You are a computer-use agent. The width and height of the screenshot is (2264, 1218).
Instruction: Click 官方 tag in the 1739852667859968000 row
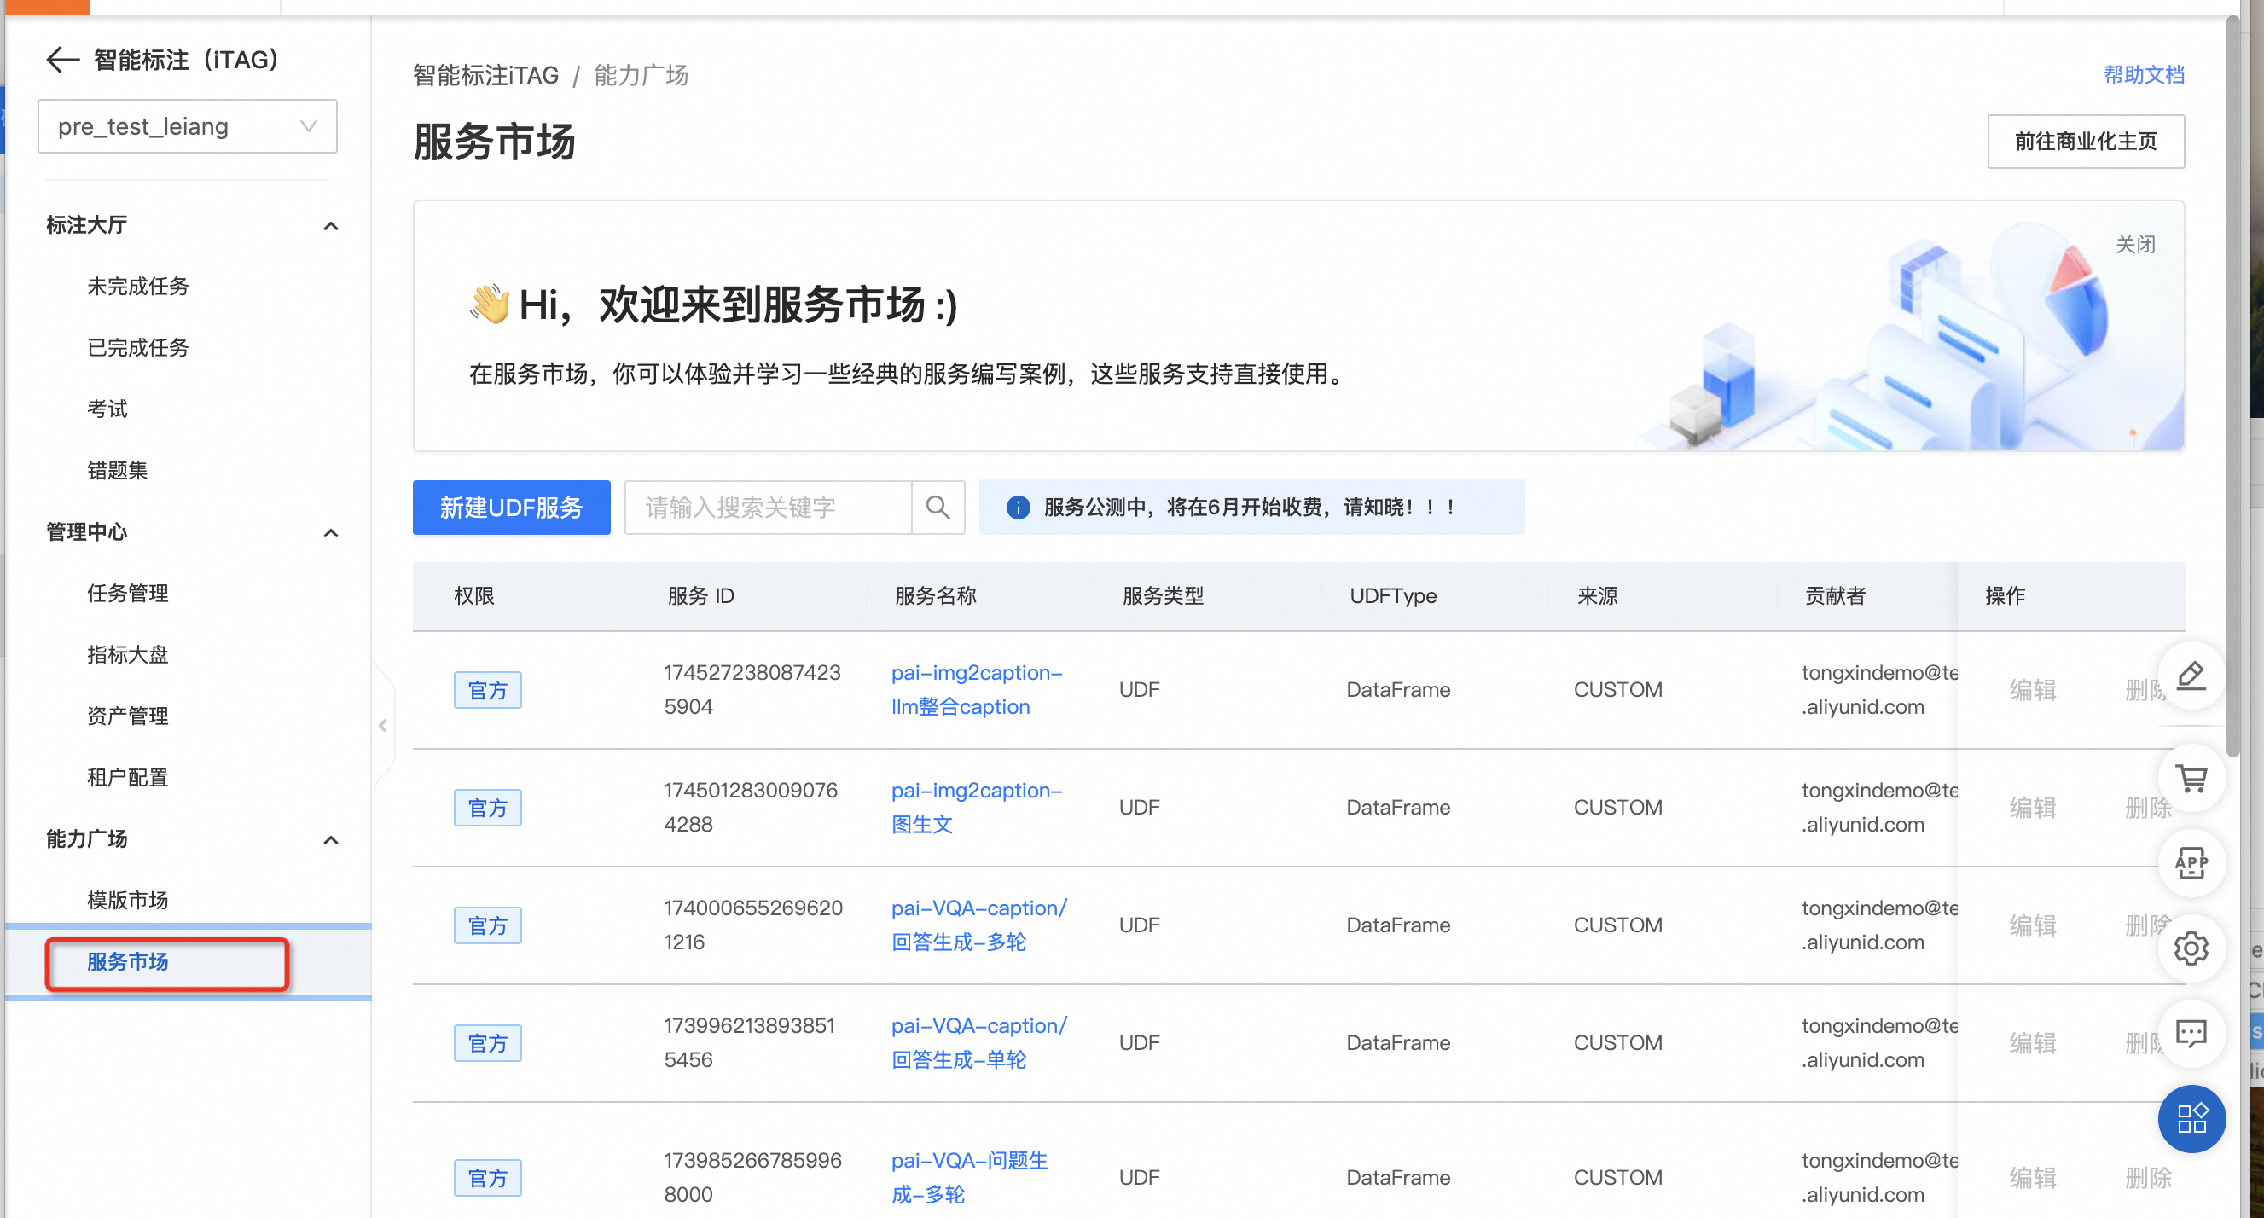click(488, 1178)
